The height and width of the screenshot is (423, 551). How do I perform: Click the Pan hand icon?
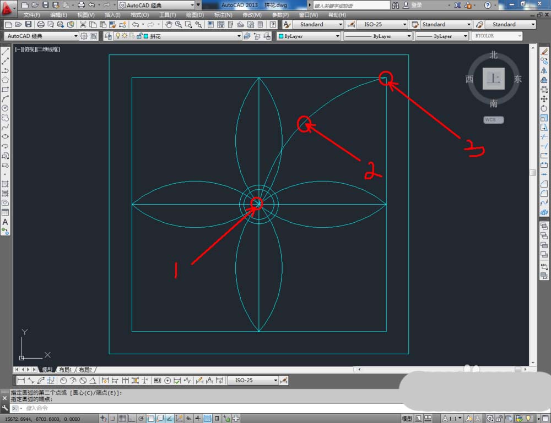169,25
